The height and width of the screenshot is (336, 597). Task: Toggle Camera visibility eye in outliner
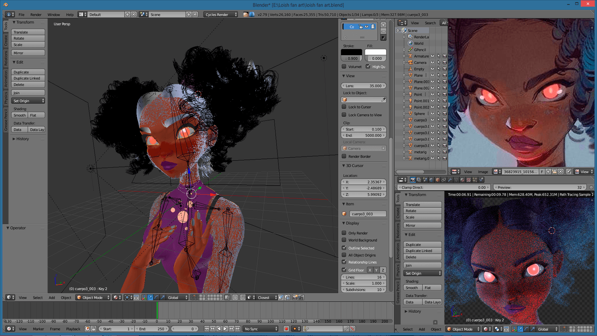[432, 63]
